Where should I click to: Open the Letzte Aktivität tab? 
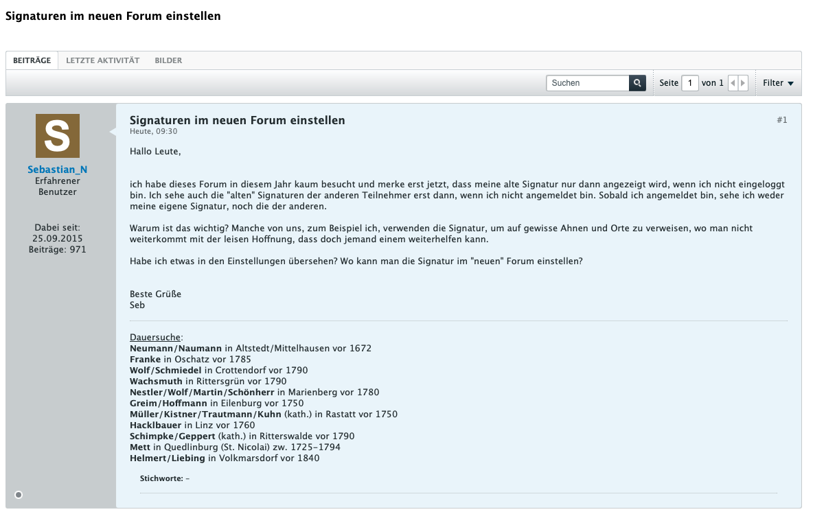(102, 60)
